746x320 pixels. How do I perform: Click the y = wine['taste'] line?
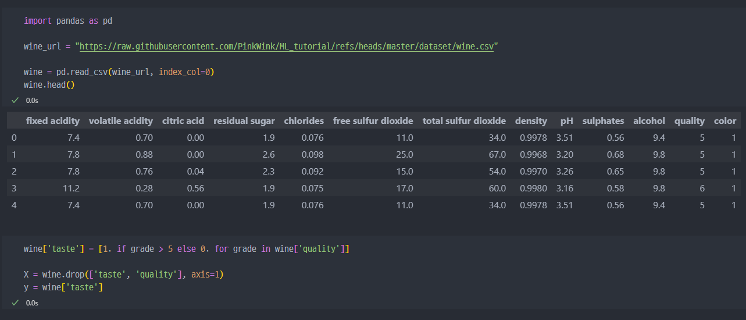pos(63,287)
